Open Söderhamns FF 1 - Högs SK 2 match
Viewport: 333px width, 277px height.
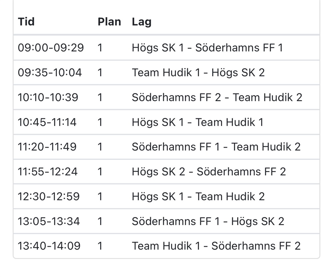[208, 221]
